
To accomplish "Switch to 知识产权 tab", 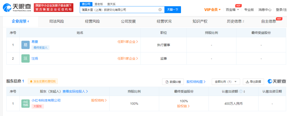I will (200, 22).
